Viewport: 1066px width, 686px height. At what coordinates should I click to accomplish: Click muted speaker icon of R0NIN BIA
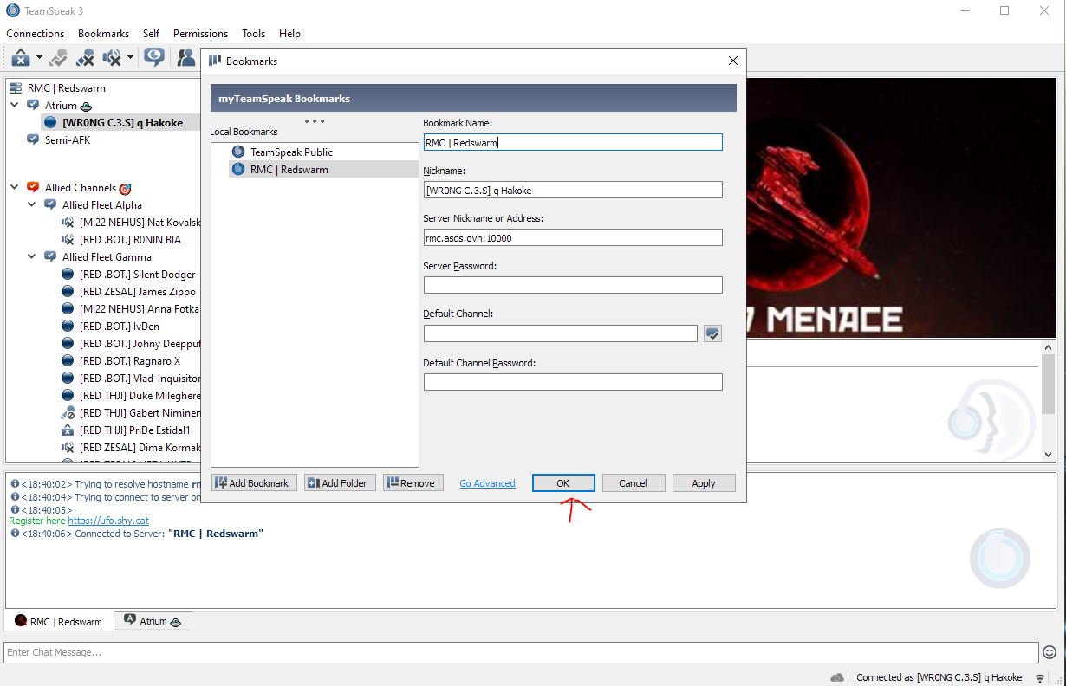[x=68, y=240]
